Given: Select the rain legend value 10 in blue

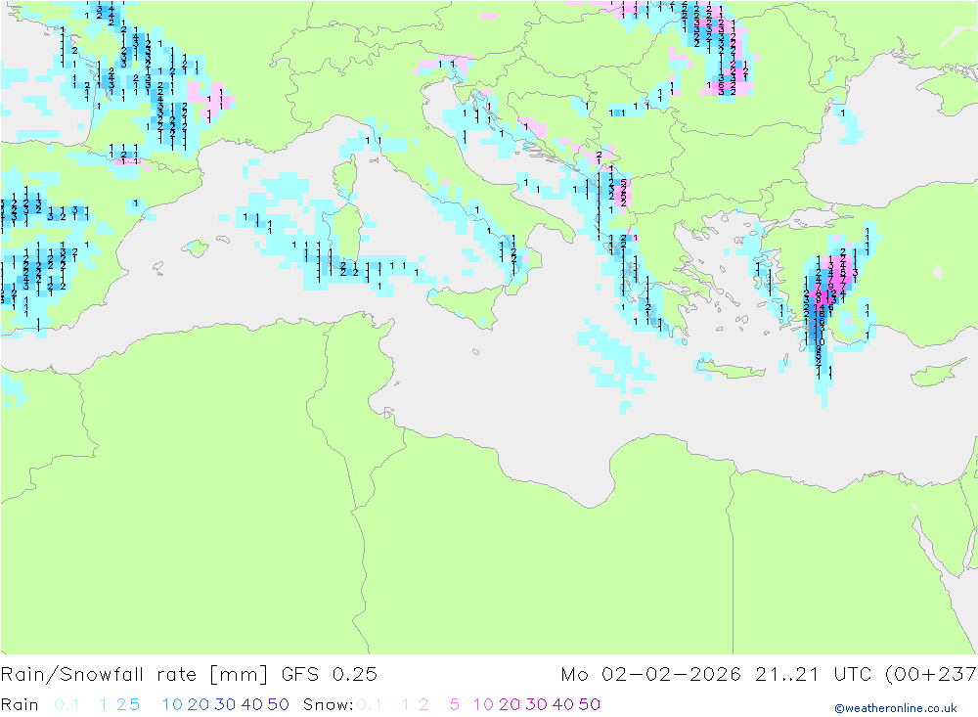Looking at the screenshot, I should [172, 704].
